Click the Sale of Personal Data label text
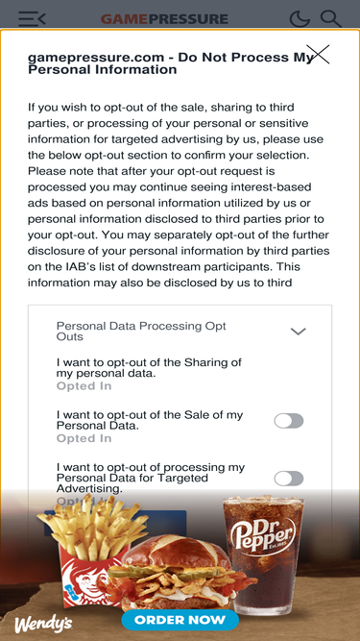 point(150,420)
